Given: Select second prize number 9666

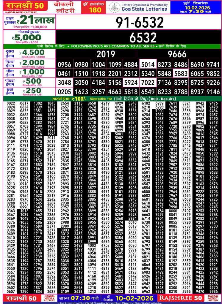Looking at the screenshot, I should 177,54.
